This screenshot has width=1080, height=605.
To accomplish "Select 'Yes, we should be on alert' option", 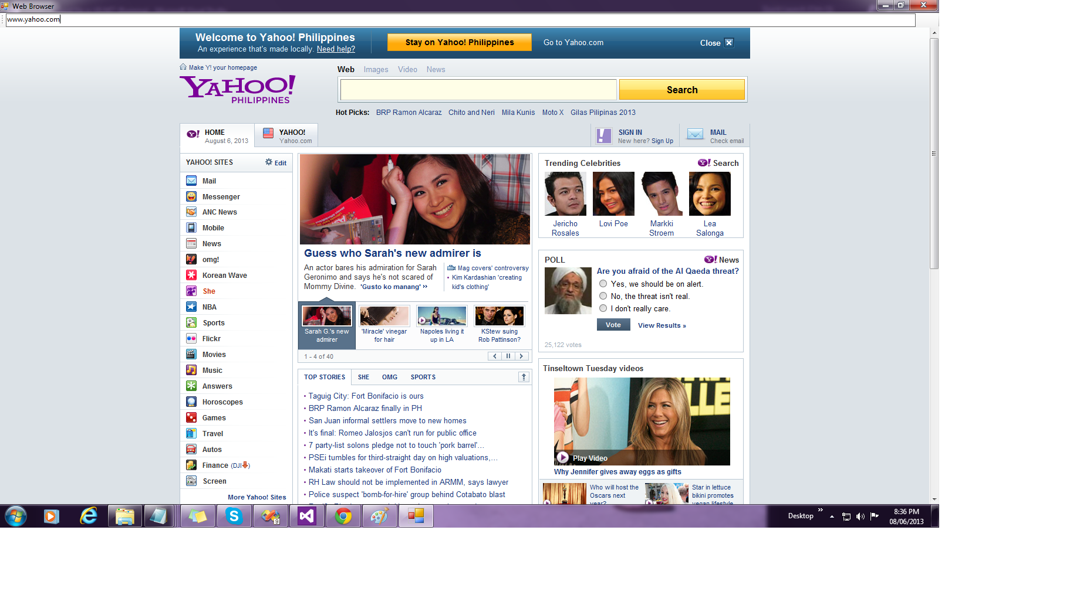I will pos(603,284).
